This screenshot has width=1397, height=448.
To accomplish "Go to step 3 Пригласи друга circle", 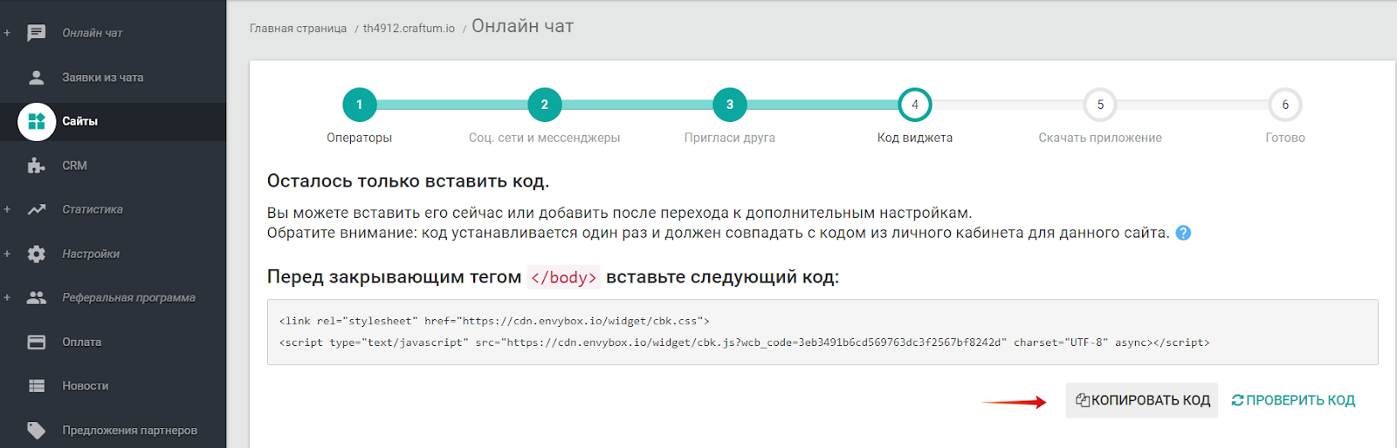I will (x=730, y=105).
